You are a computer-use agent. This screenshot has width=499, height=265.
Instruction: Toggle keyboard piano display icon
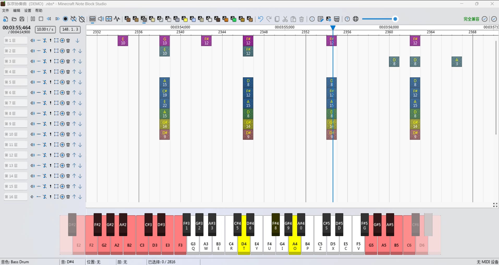(92, 19)
